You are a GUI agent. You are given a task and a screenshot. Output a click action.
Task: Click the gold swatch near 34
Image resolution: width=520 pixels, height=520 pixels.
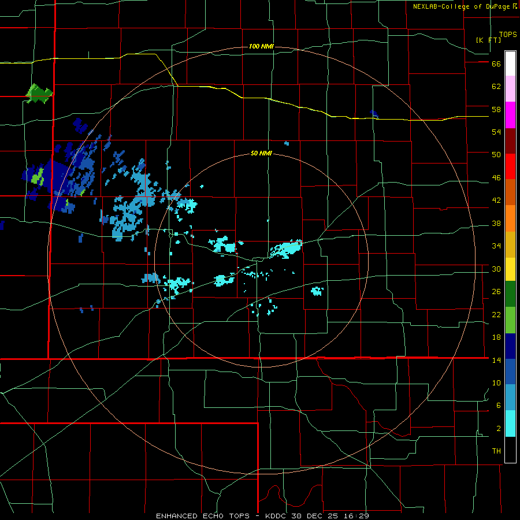click(510, 244)
